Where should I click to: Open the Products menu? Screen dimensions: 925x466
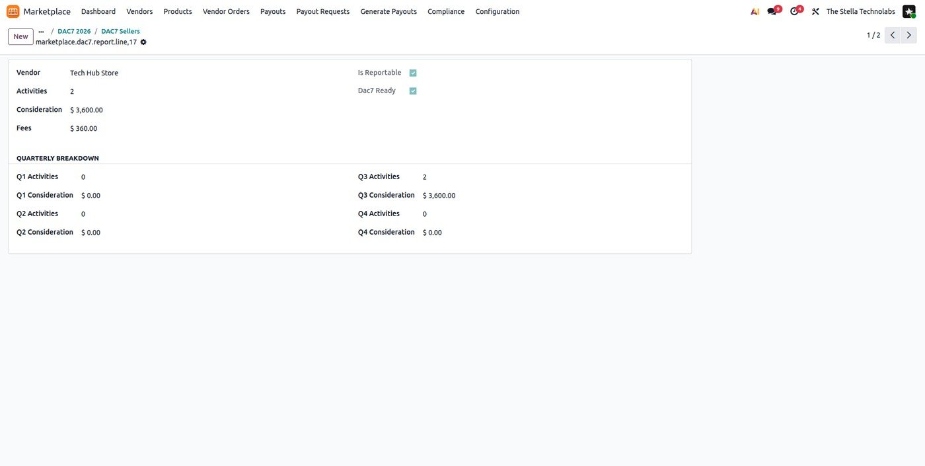click(x=178, y=11)
